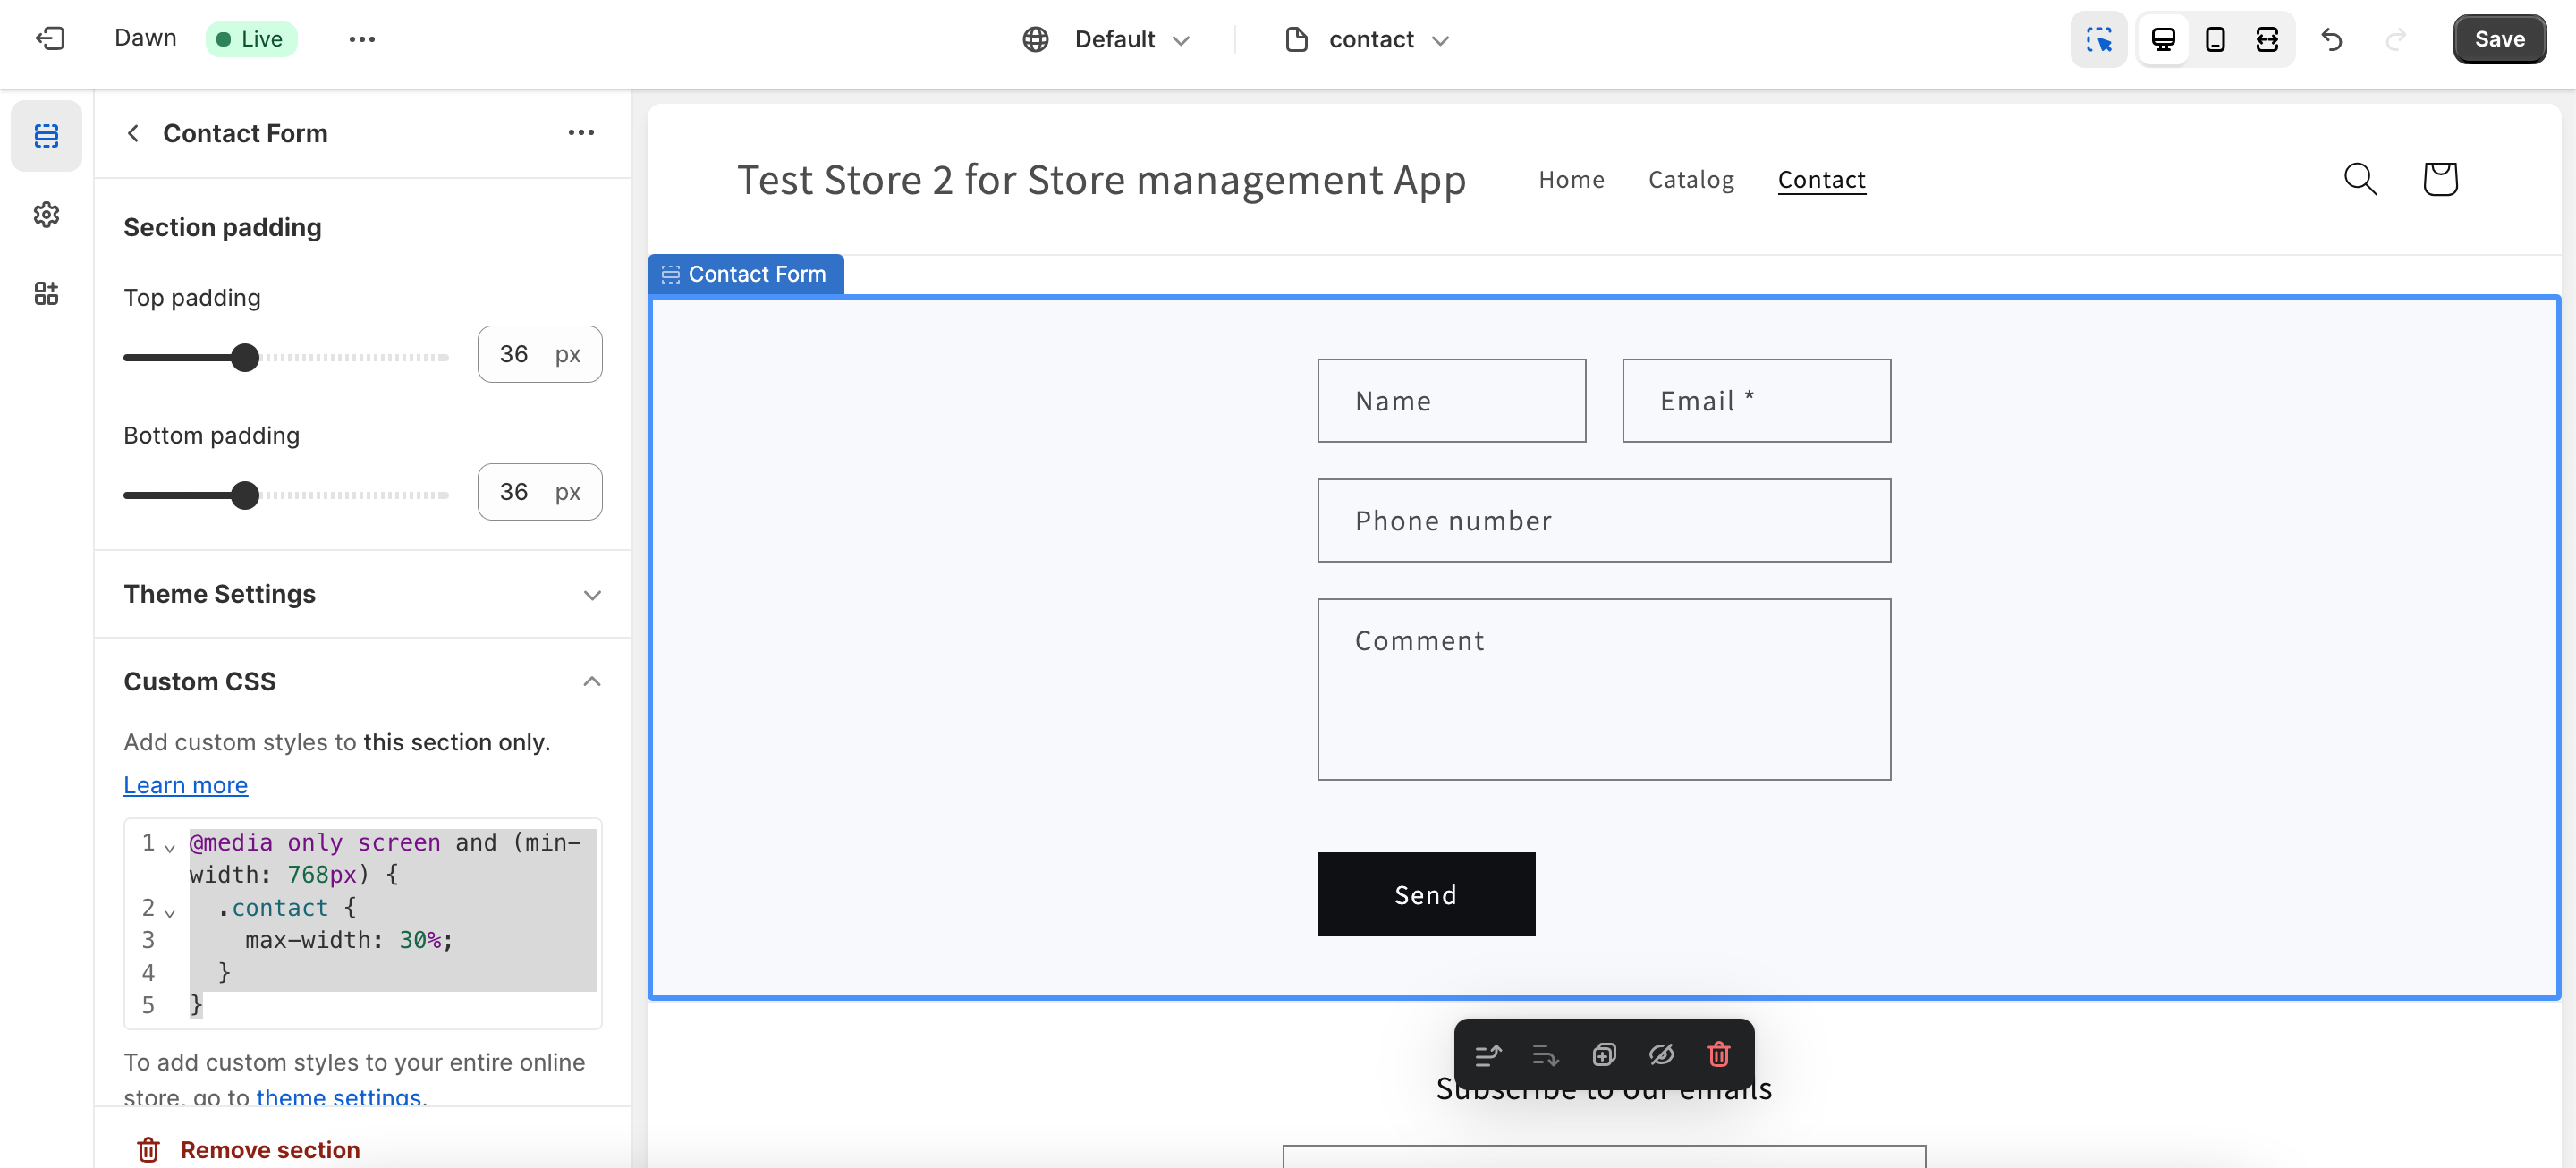Open Theme settings gear icon
This screenshot has width=2576, height=1168.
click(x=46, y=214)
